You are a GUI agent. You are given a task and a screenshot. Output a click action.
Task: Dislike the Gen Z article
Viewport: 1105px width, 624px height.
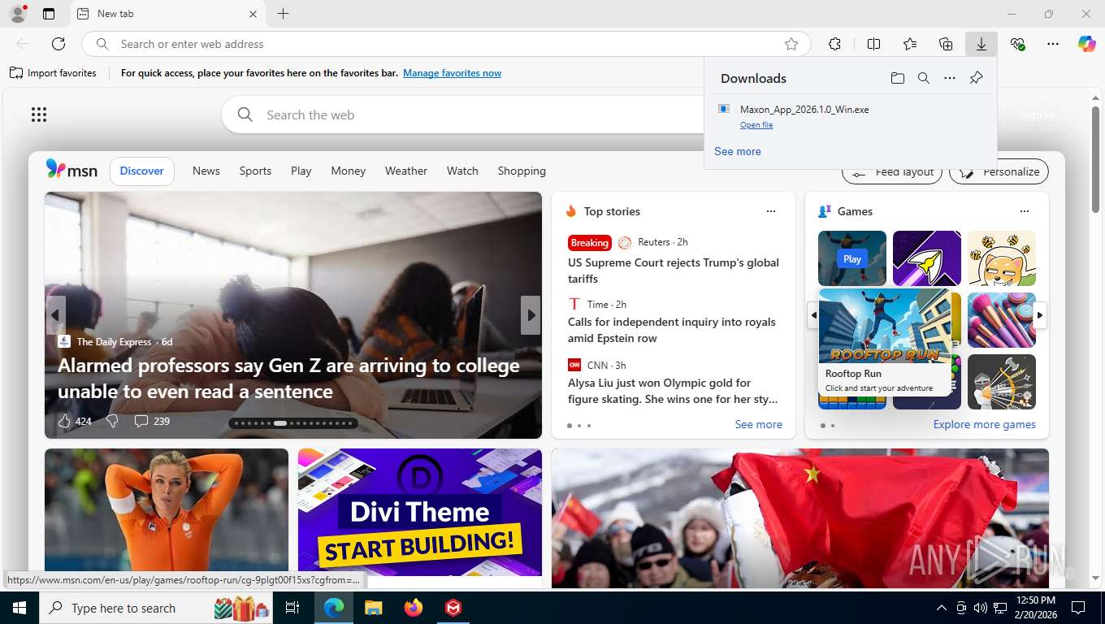(113, 421)
